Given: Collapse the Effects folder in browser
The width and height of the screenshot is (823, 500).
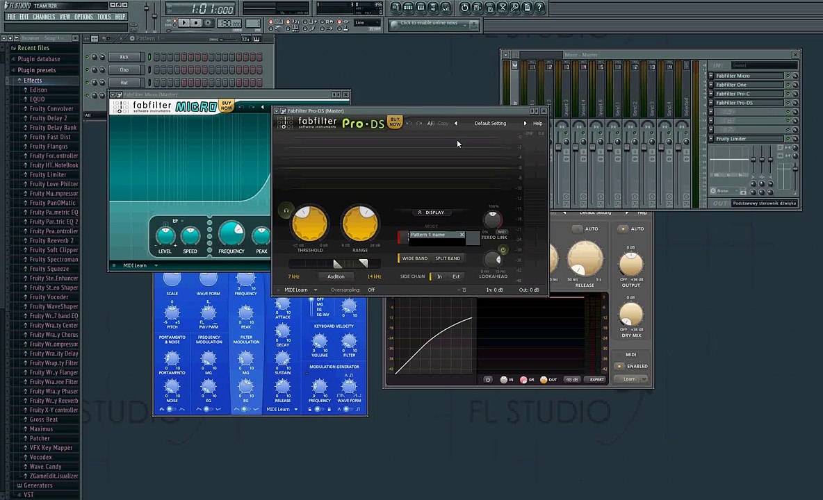Looking at the screenshot, I should pyautogui.click(x=32, y=80).
